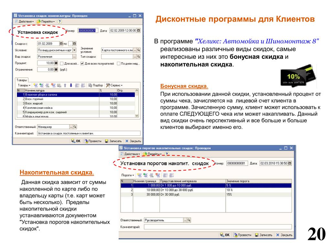Click Delete row icon in Пороги toolbar
Viewport: 331px width, 248px height.
157,175
